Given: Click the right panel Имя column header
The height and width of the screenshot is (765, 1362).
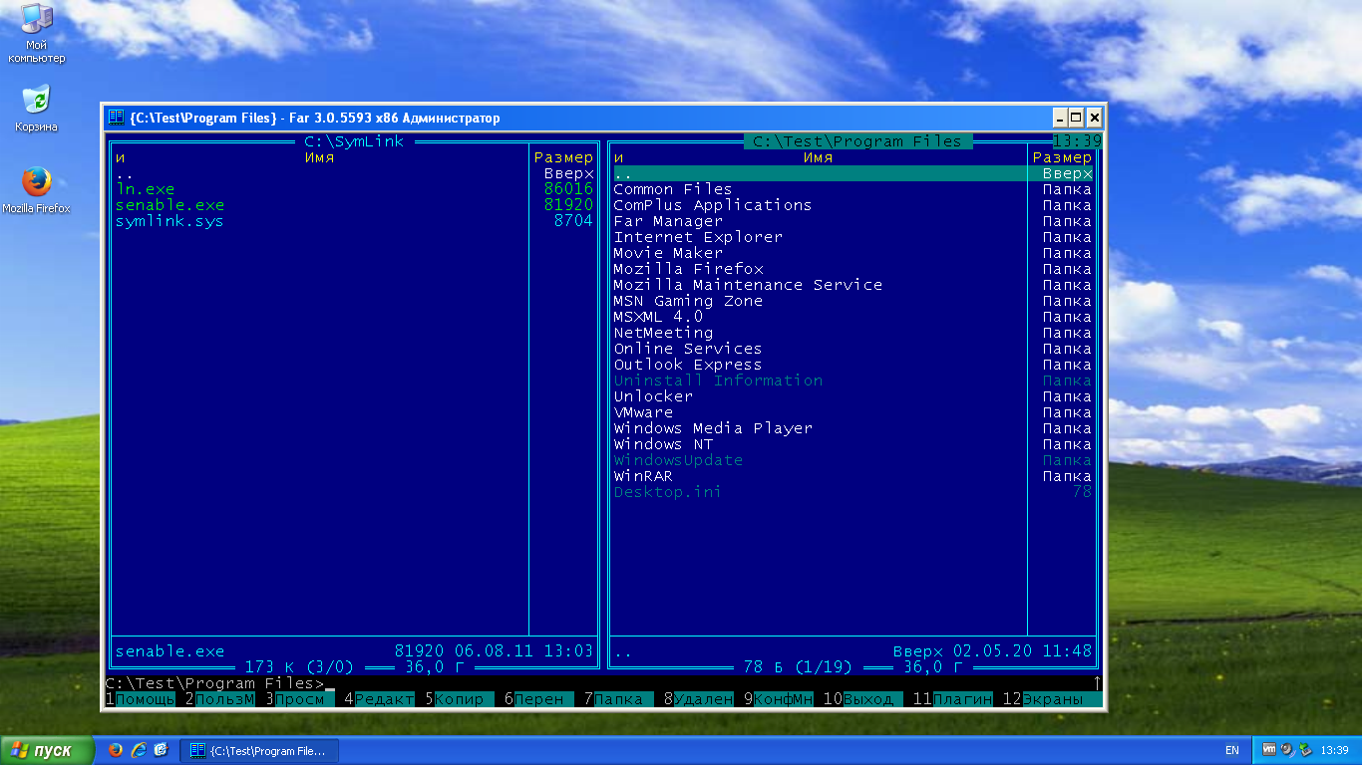Looking at the screenshot, I should (x=819, y=157).
